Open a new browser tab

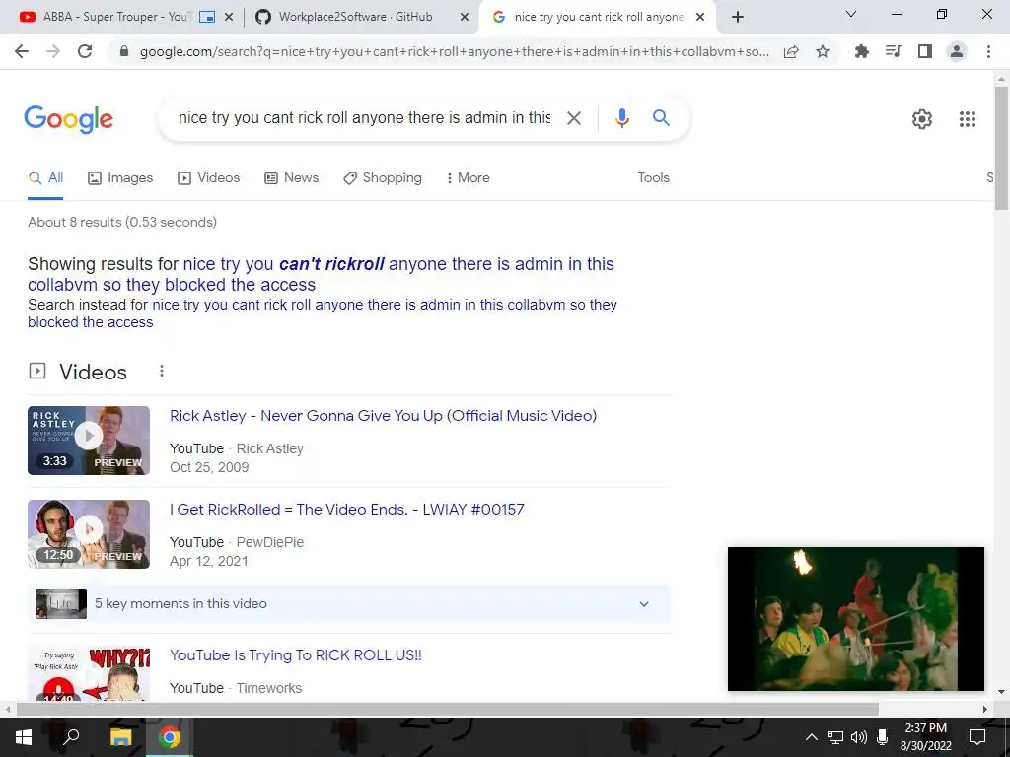click(738, 18)
